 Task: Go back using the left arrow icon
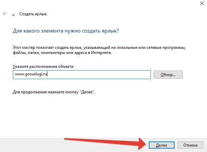click(x=5, y=14)
